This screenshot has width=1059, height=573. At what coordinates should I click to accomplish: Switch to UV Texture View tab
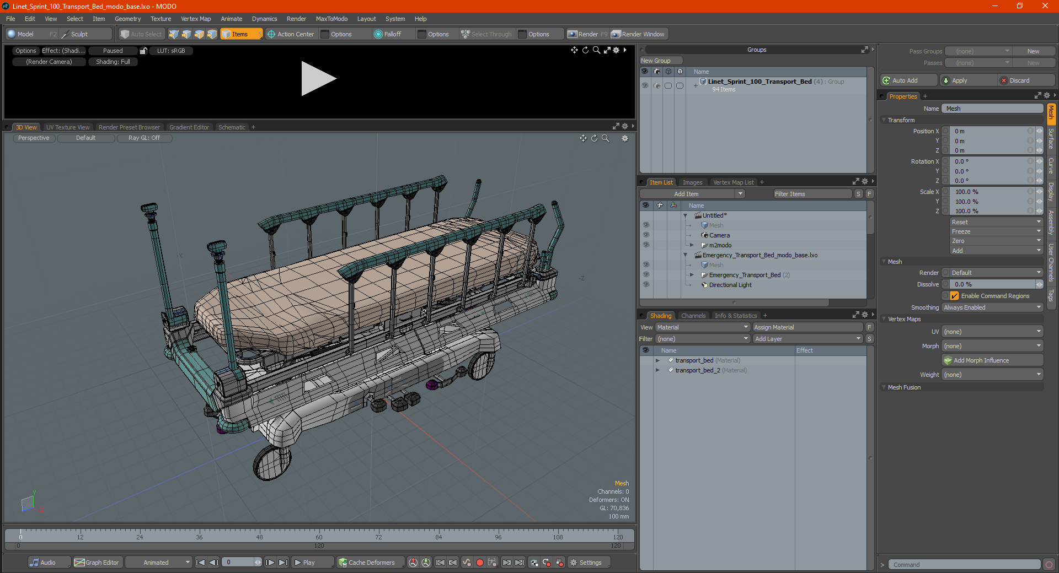click(67, 127)
